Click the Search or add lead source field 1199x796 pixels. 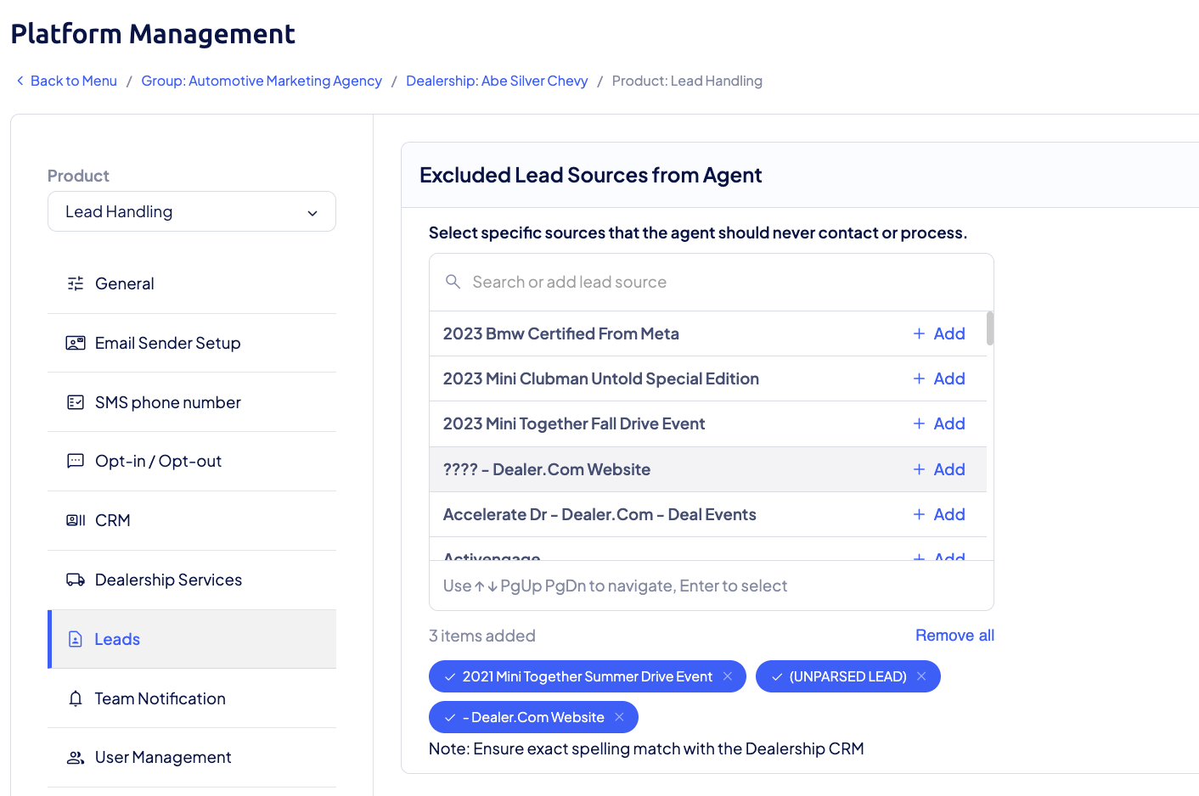coord(712,282)
